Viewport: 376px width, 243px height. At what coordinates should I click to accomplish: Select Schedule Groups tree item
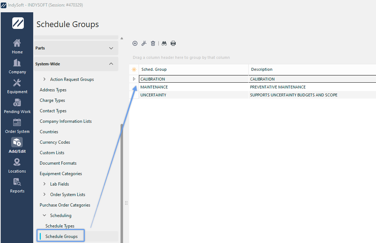tap(61, 236)
